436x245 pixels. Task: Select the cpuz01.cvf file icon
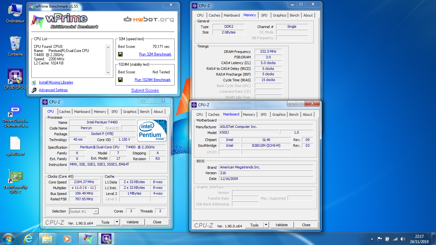point(15,146)
